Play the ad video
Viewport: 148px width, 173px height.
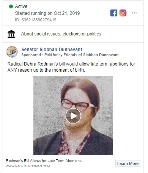pyautogui.click(x=73, y=116)
